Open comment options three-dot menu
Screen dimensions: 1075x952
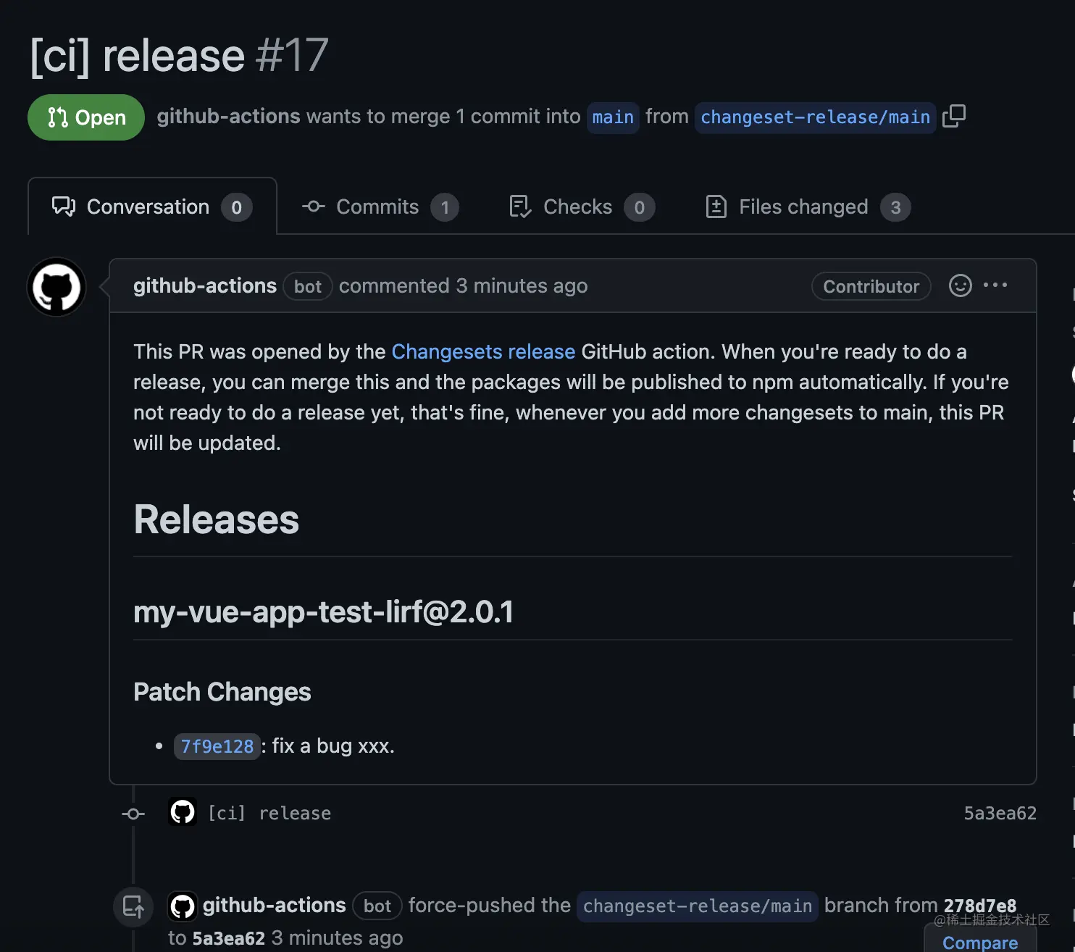(995, 285)
